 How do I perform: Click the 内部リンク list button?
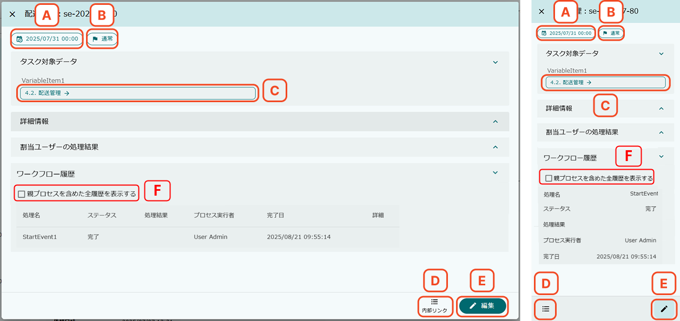(x=434, y=306)
